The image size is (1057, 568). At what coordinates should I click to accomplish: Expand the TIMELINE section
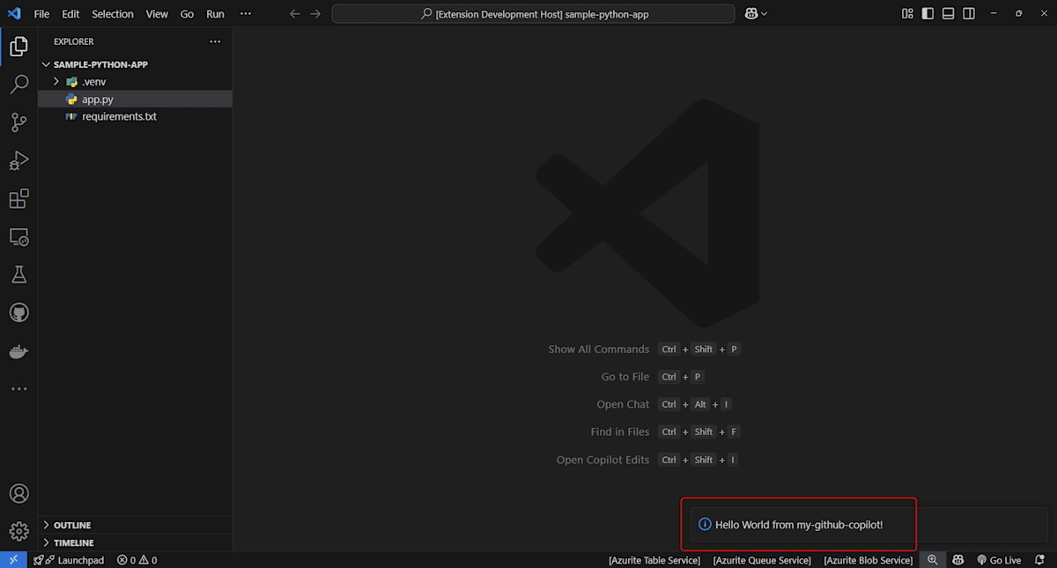[x=136, y=542]
